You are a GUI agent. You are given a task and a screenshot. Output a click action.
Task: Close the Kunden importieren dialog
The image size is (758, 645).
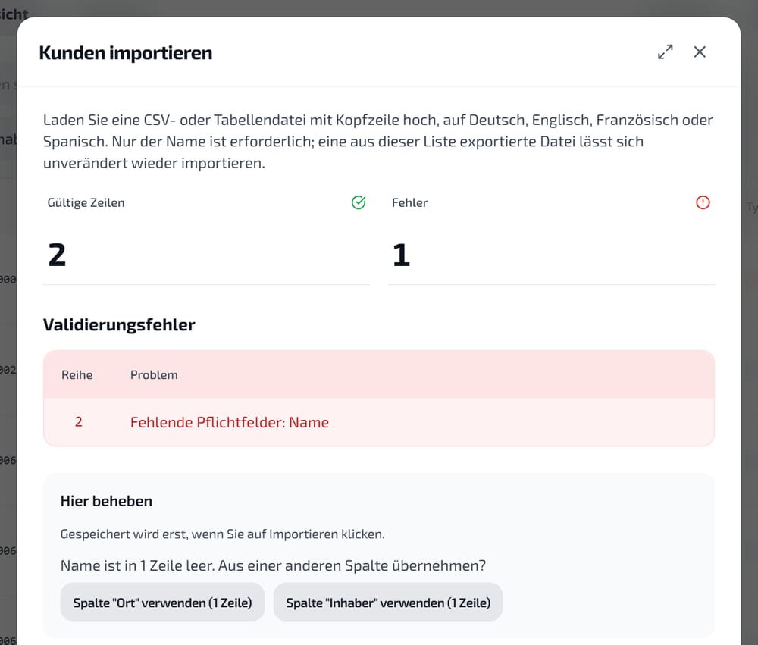[700, 52]
